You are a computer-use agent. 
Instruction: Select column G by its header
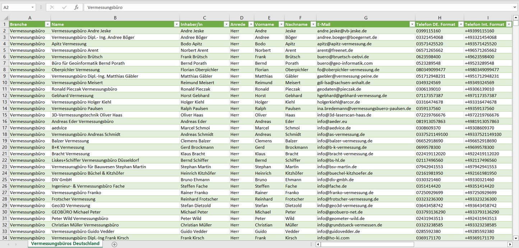366,18
